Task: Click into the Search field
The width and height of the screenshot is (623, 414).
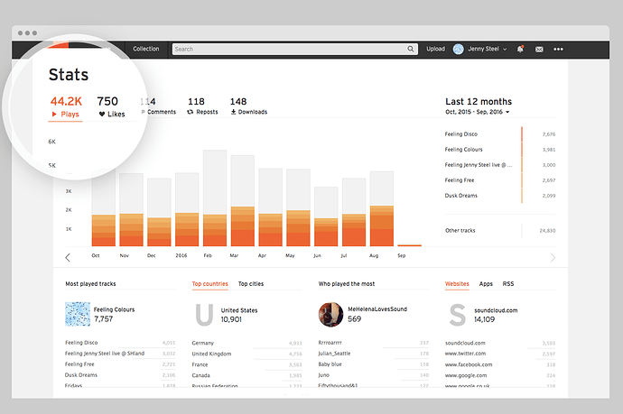Action: point(289,49)
